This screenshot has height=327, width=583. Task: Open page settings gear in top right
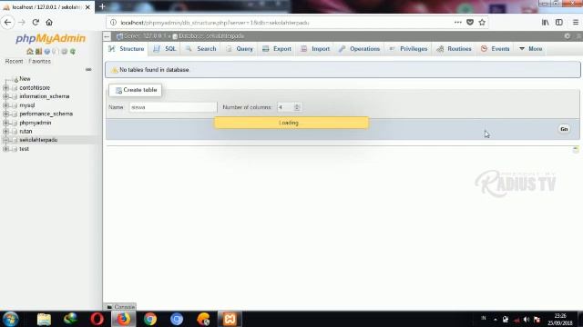pos(567,36)
